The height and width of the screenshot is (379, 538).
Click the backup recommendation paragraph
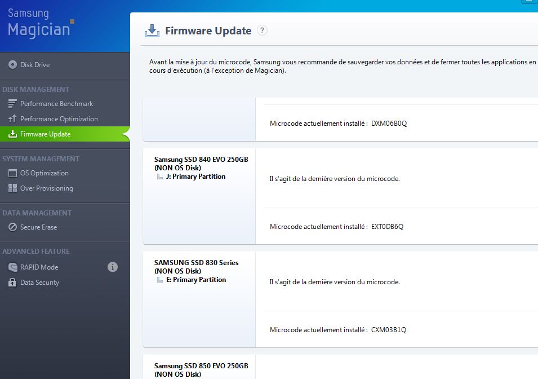pos(343,67)
